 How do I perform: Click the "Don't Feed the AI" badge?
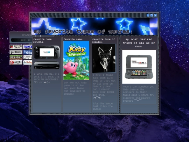click(x=16, y=47)
